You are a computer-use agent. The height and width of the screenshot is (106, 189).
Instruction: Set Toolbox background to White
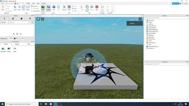[x=10, y=39]
